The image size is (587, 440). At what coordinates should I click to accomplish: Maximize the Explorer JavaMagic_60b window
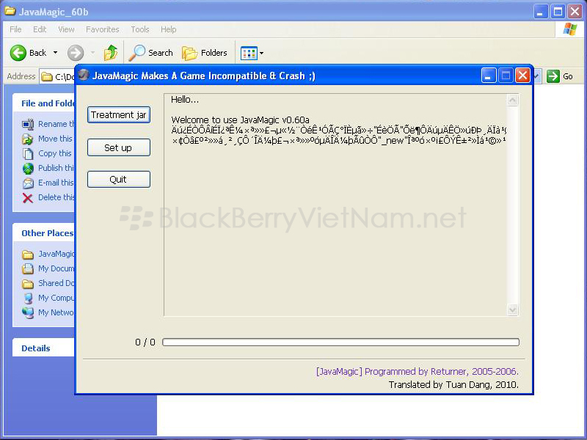(x=558, y=12)
